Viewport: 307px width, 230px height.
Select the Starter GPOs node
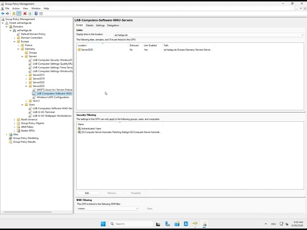pos(28,131)
